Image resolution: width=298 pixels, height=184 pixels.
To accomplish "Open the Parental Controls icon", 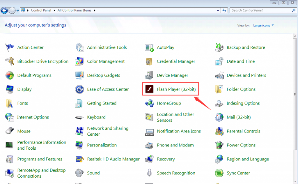I will click(219, 131).
